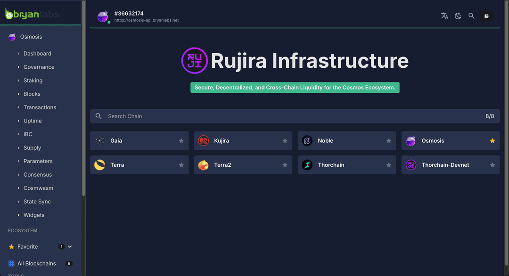
Task: Toggle dark mode moon icon
Action: click(458, 16)
